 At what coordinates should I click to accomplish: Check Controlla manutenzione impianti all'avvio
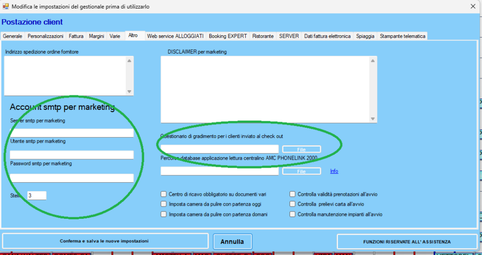click(x=293, y=214)
